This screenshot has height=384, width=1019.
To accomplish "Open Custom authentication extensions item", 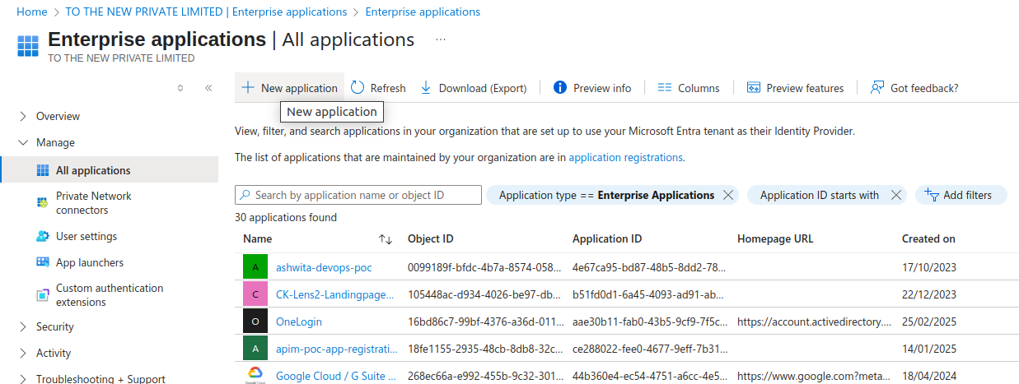I will click(109, 294).
